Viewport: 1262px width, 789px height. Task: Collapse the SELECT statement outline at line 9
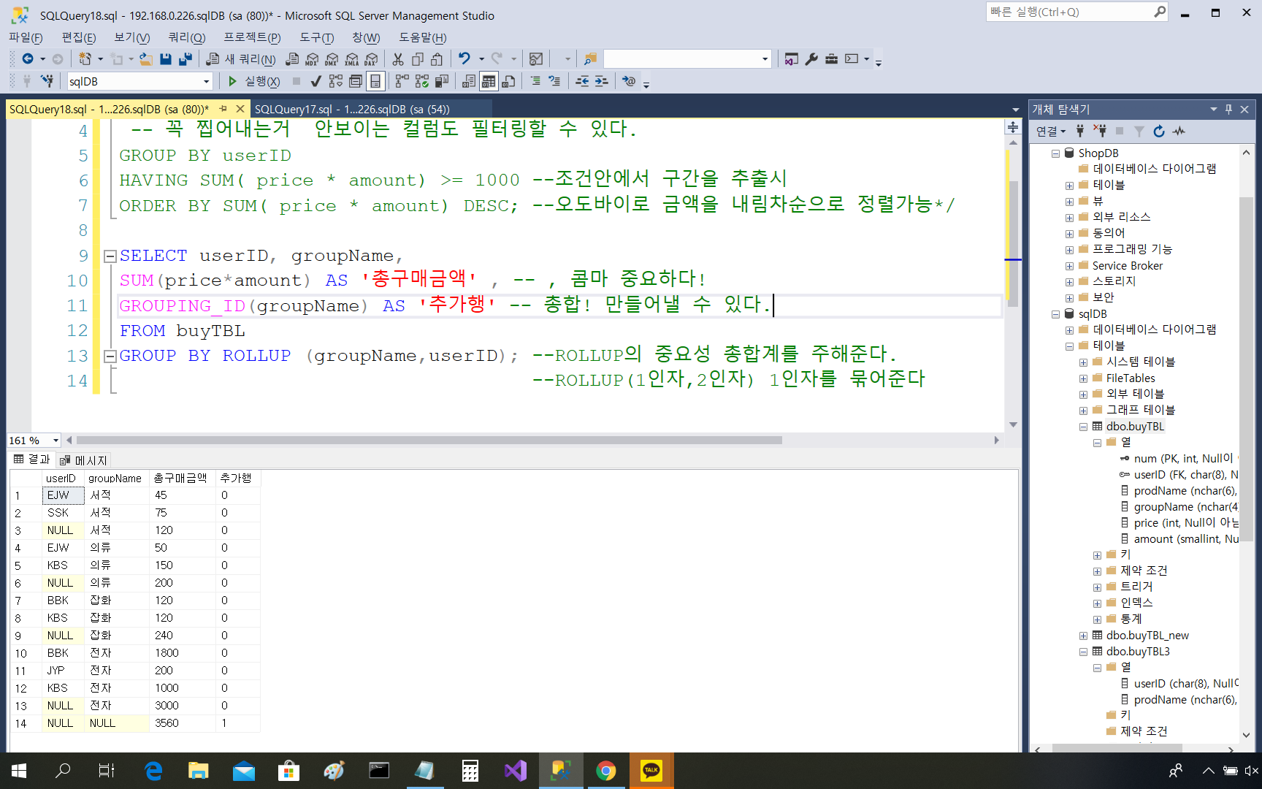tap(110, 256)
